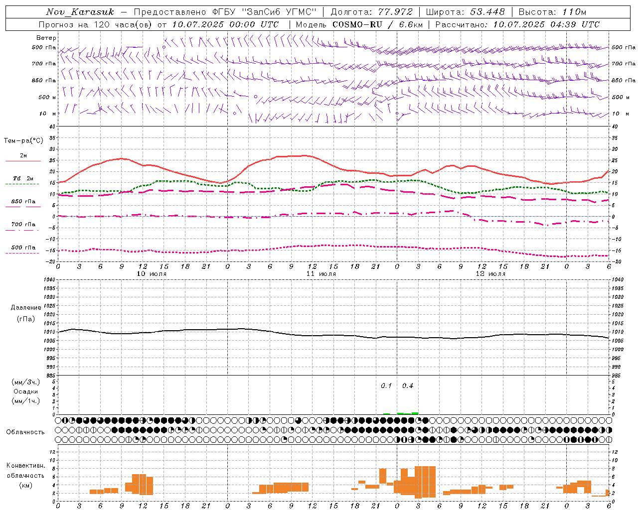Viewport: 638px width, 510px height.
Task: Click the latitude value 'Широта: 53.448'
Action: (x=466, y=12)
